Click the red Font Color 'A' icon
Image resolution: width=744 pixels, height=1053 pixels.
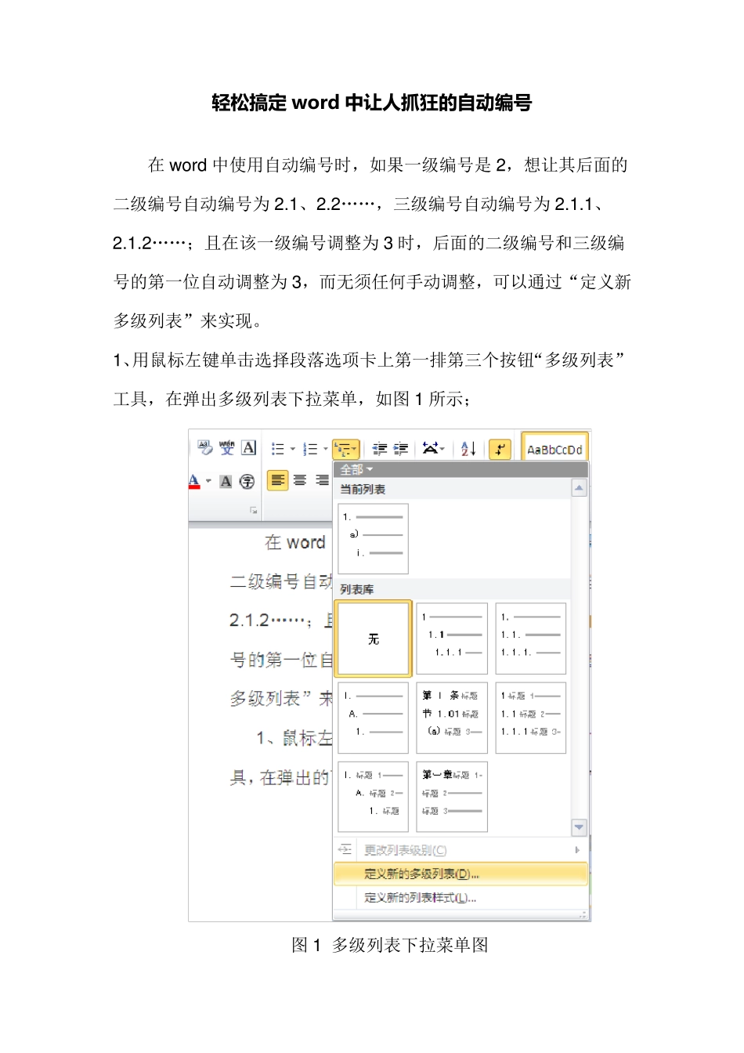(194, 481)
